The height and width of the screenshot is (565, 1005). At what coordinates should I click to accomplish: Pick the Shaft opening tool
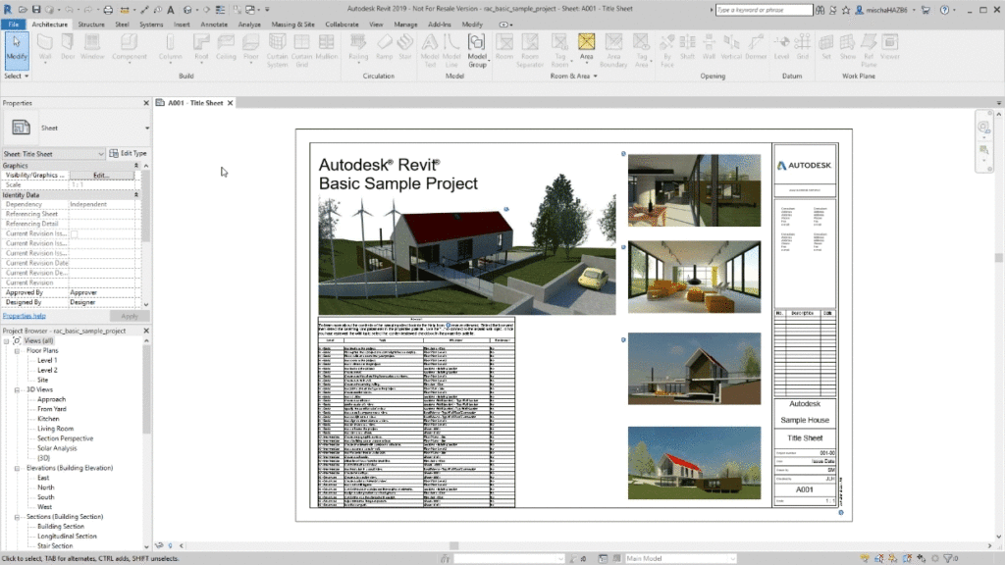pyautogui.click(x=687, y=47)
